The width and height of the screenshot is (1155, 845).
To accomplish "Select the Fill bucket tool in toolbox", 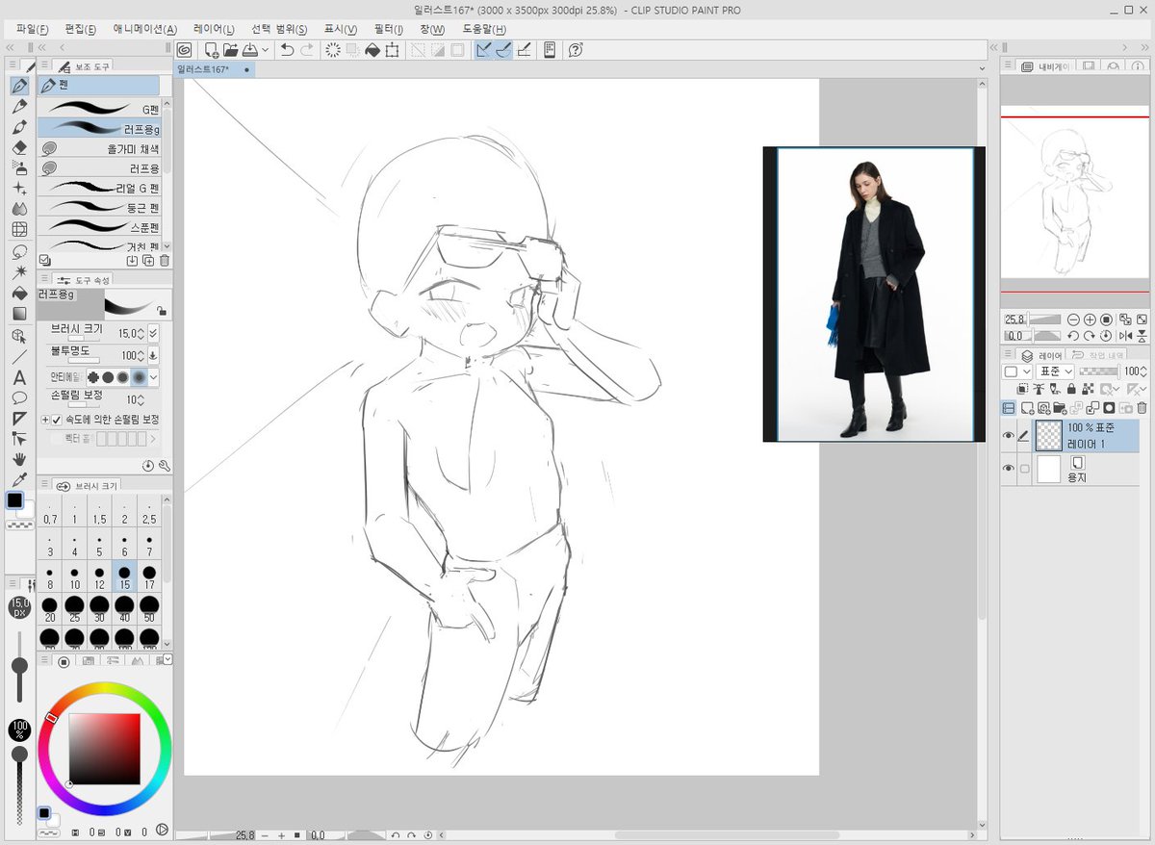I will [19, 293].
